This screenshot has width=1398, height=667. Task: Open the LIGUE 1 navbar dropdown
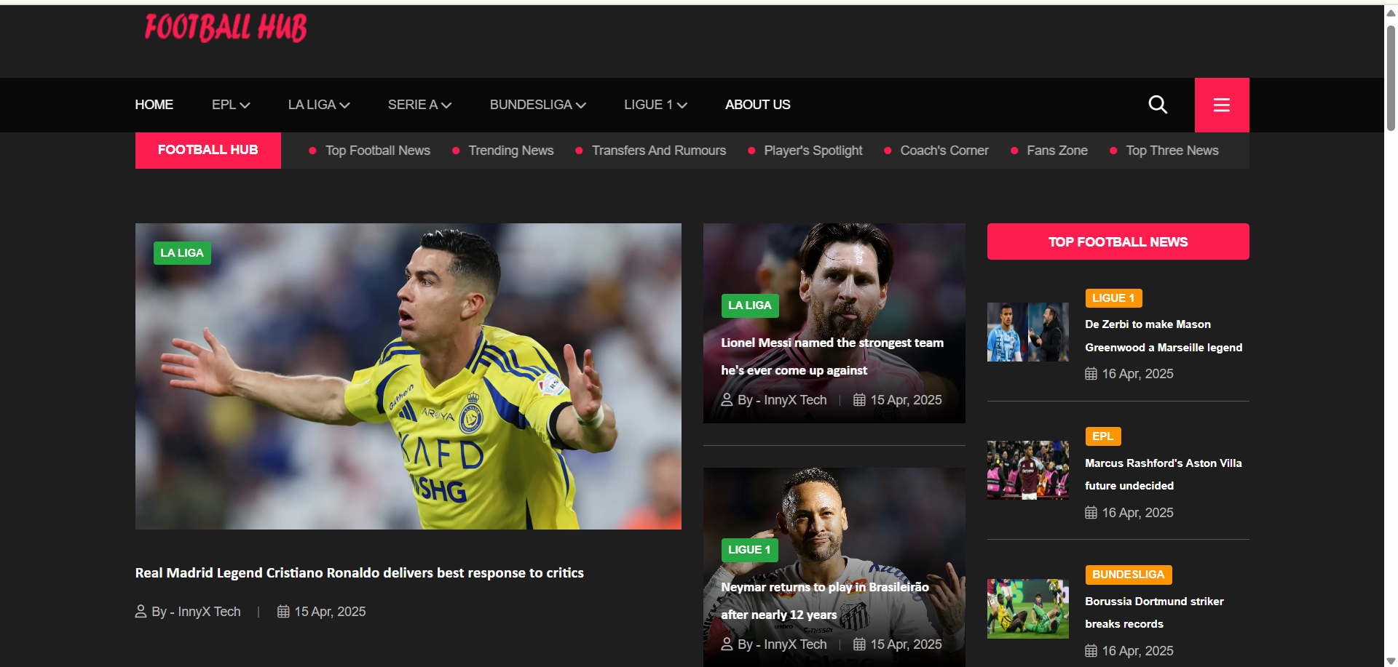[x=655, y=105]
